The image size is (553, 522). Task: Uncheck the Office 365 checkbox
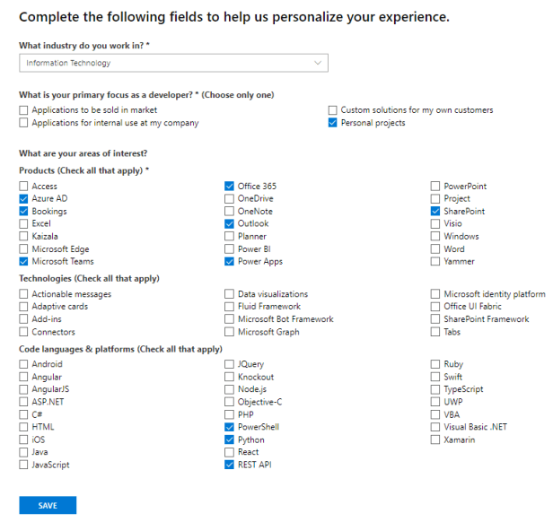[x=230, y=187]
